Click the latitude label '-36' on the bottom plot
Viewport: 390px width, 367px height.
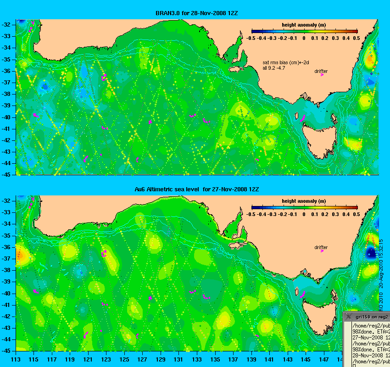(6, 247)
